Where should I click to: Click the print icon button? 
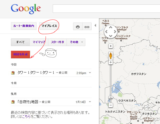click(x=78, y=26)
